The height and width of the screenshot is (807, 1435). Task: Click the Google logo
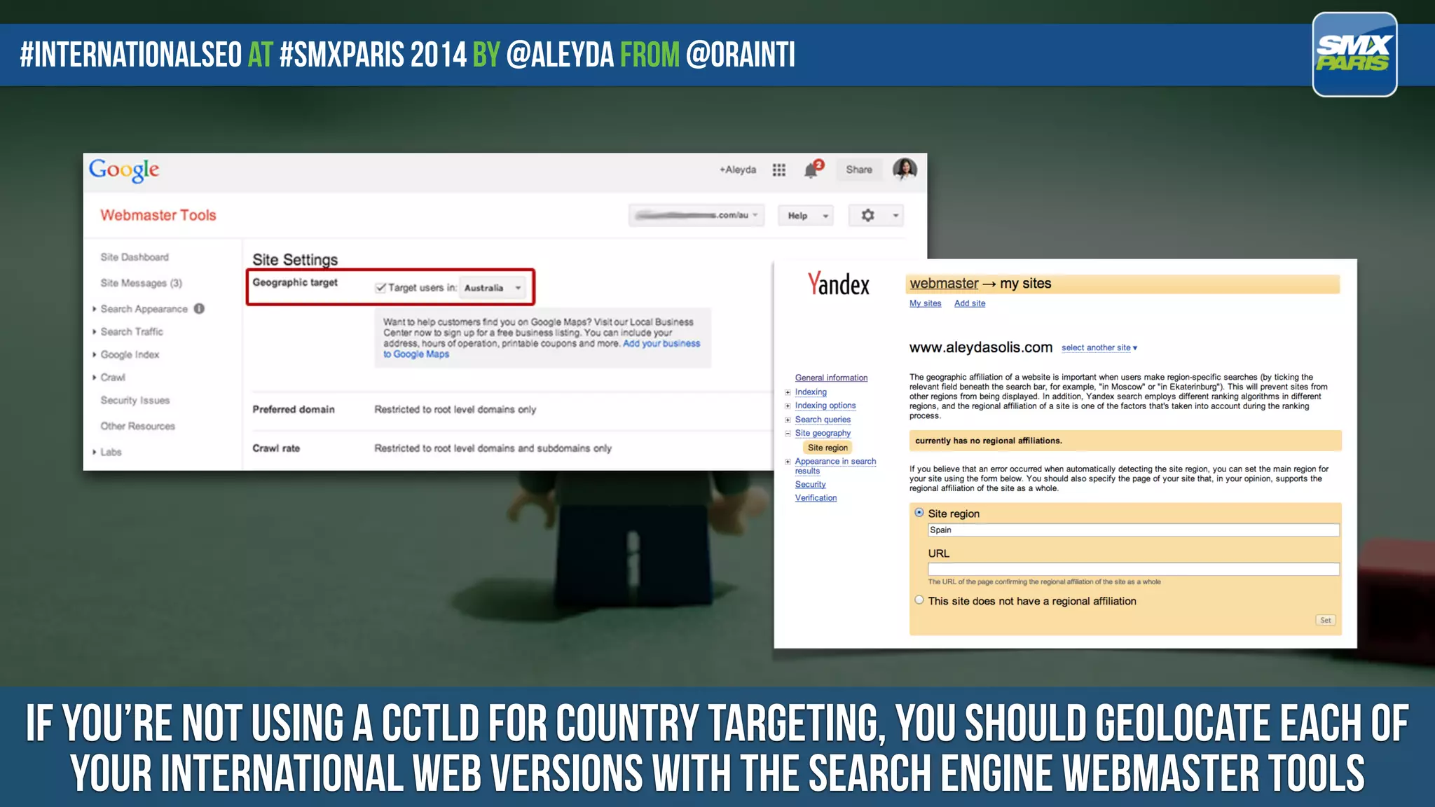pyautogui.click(x=124, y=170)
